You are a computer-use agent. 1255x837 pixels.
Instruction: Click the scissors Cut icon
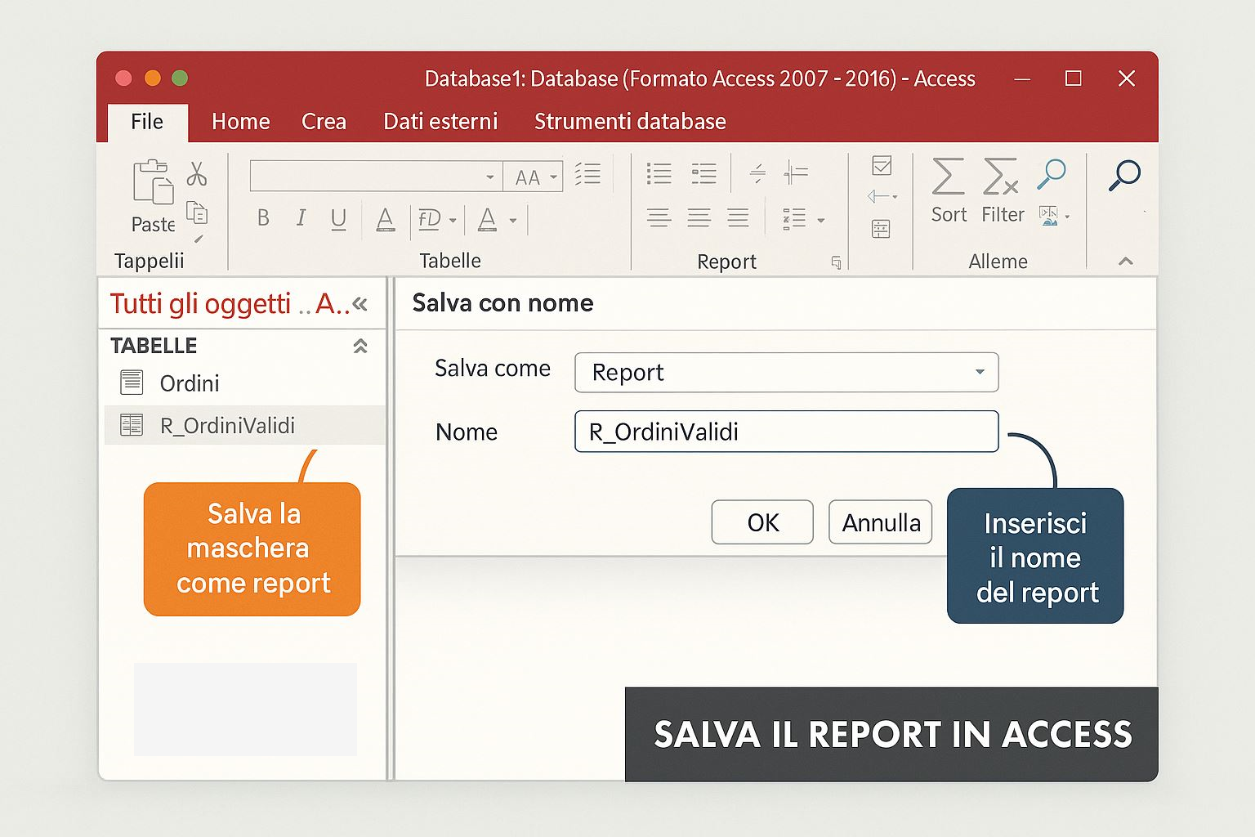pyautogui.click(x=196, y=173)
